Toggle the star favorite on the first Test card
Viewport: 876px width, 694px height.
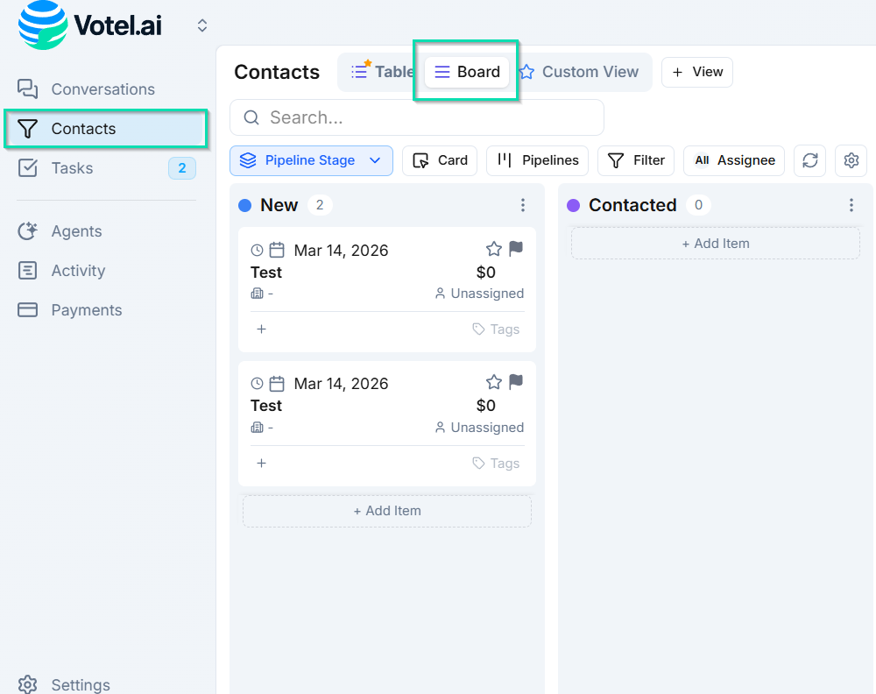pos(493,248)
